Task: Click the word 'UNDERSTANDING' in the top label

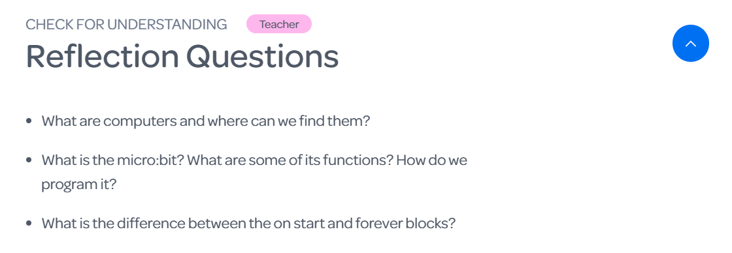Action: click(167, 24)
